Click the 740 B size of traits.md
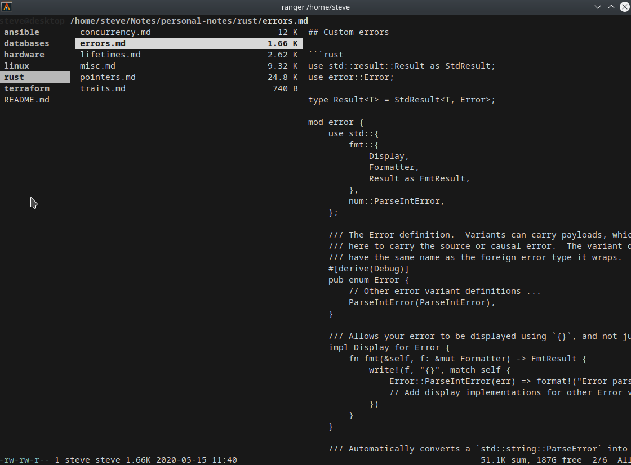Viewport: 631px width, 465px height. pos(285,88)
